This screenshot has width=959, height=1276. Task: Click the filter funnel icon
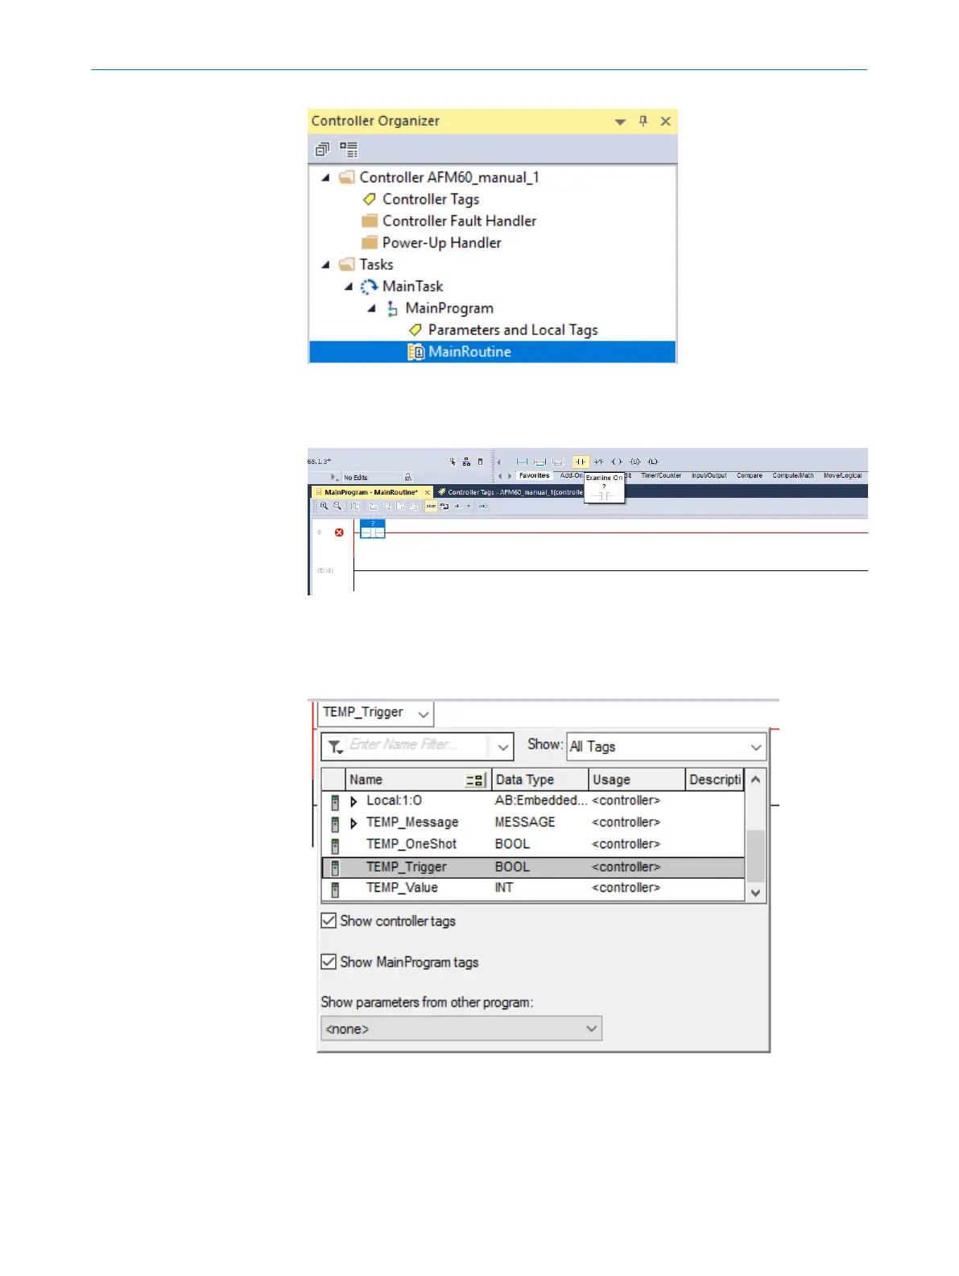[335, 746]
